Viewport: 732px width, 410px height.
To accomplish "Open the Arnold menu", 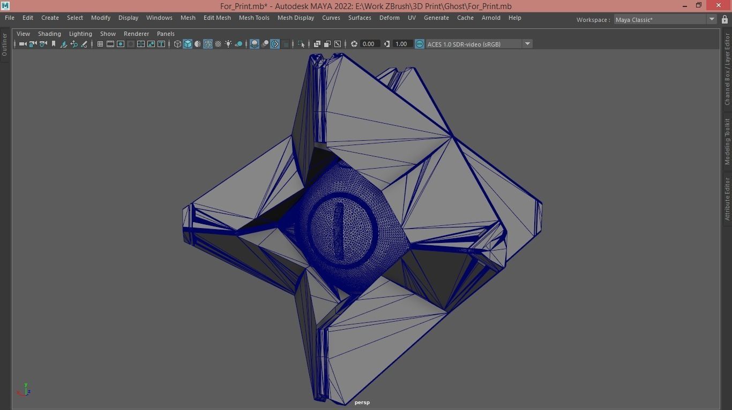I will (x=491, y=18).
